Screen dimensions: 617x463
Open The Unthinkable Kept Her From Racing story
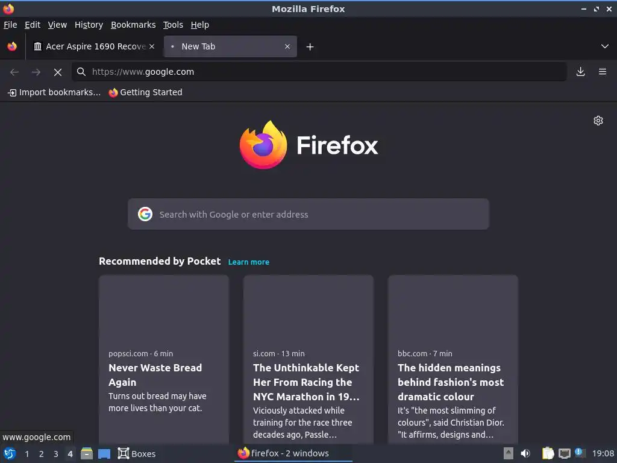[x=306, y=382]
